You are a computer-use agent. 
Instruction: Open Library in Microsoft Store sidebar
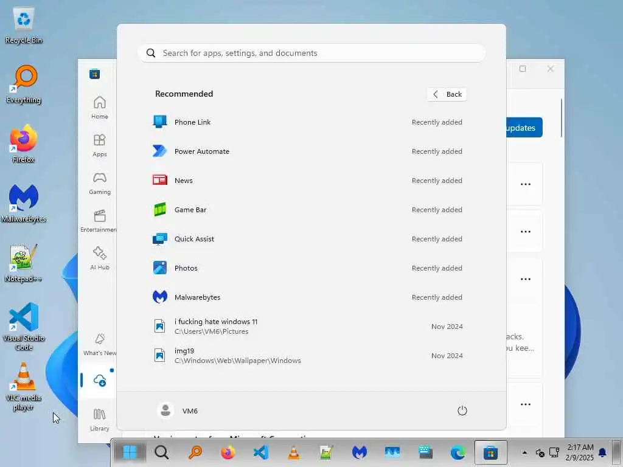click(99, 420)
